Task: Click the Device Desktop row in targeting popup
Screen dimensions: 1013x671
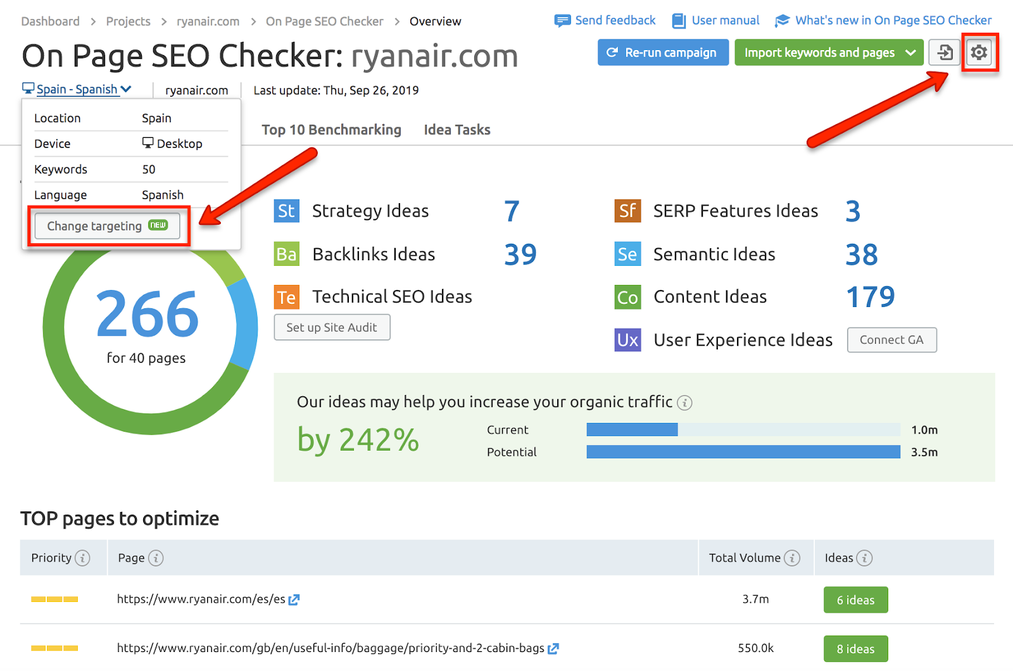Action: point(131,144)
